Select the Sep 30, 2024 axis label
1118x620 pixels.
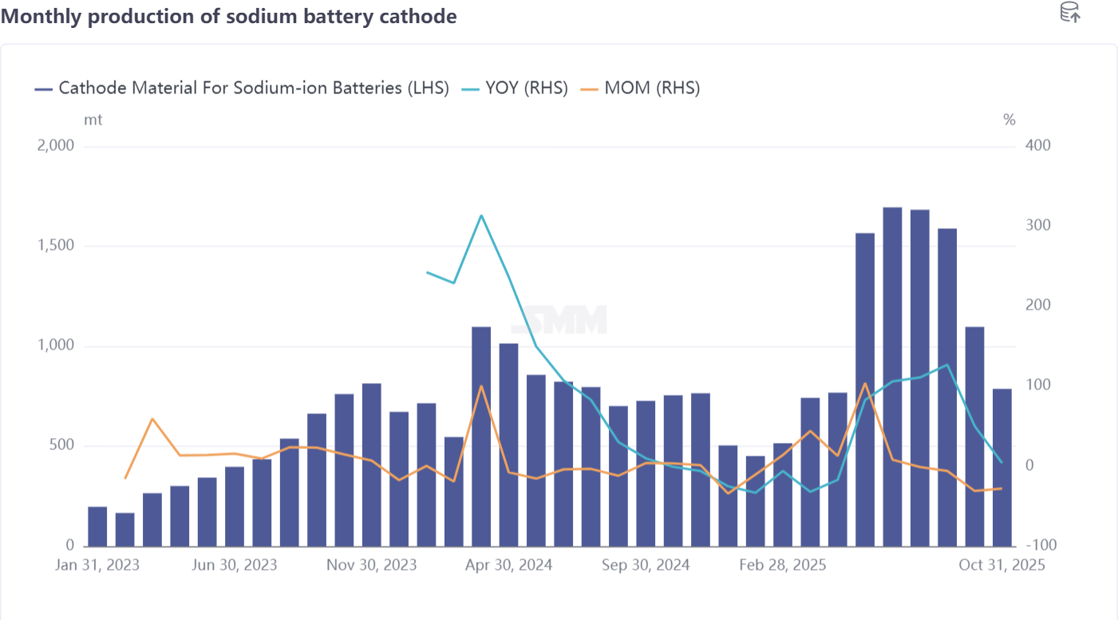[x=646, y=565]
